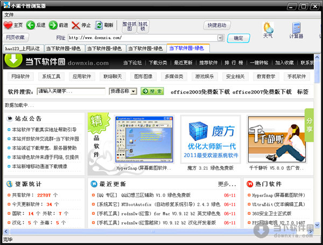Open 下载分类 in site header
The image size is (323, 245).
pos(158,63)
